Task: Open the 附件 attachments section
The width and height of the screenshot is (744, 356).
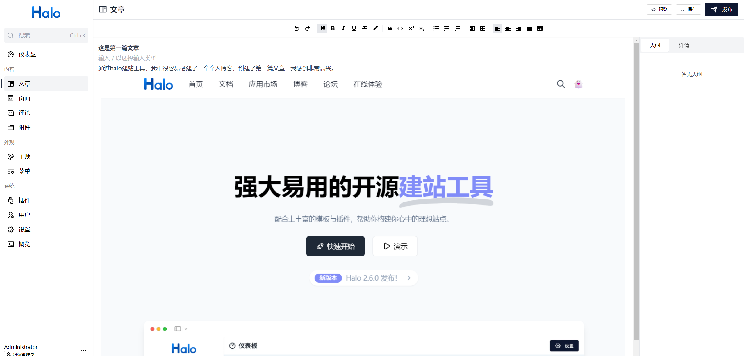Action: point(46,127)
